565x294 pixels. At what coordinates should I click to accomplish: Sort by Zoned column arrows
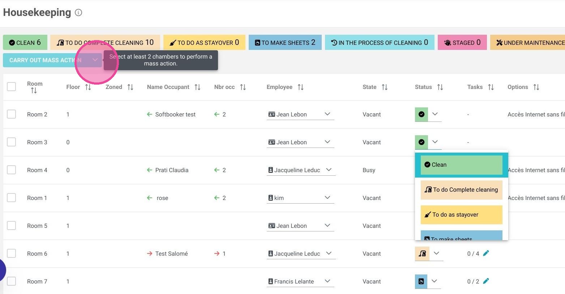[x=130, y=87]
